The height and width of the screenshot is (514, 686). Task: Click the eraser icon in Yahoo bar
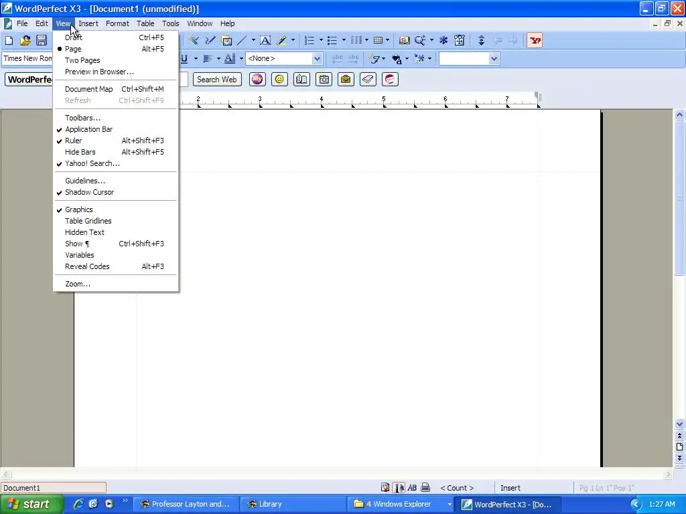click(368, 79)
